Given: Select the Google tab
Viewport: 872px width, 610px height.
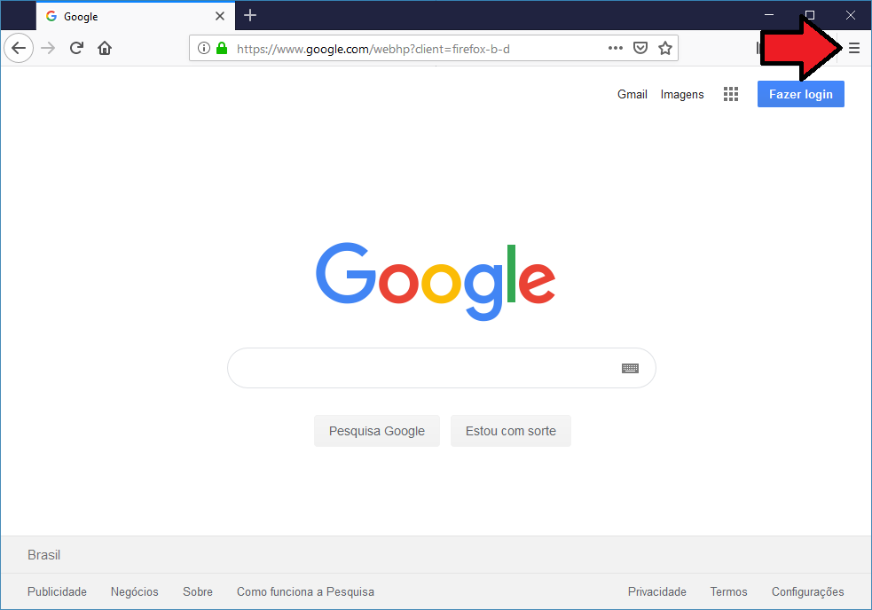Looking at the screenshot, I should click(x=135, y=16).
